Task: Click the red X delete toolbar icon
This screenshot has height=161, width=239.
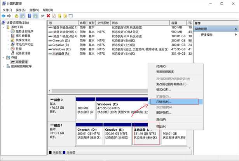Action: pyautogui.click(x=48, y=16)
